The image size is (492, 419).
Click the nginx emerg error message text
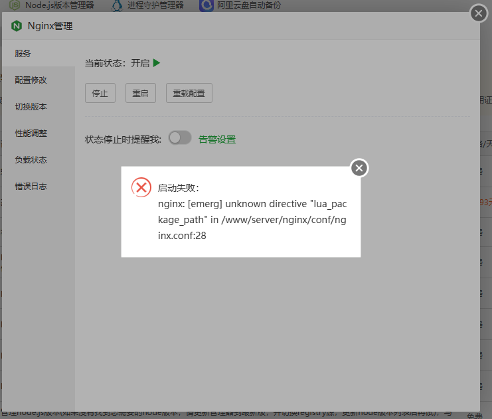[252, 220]
